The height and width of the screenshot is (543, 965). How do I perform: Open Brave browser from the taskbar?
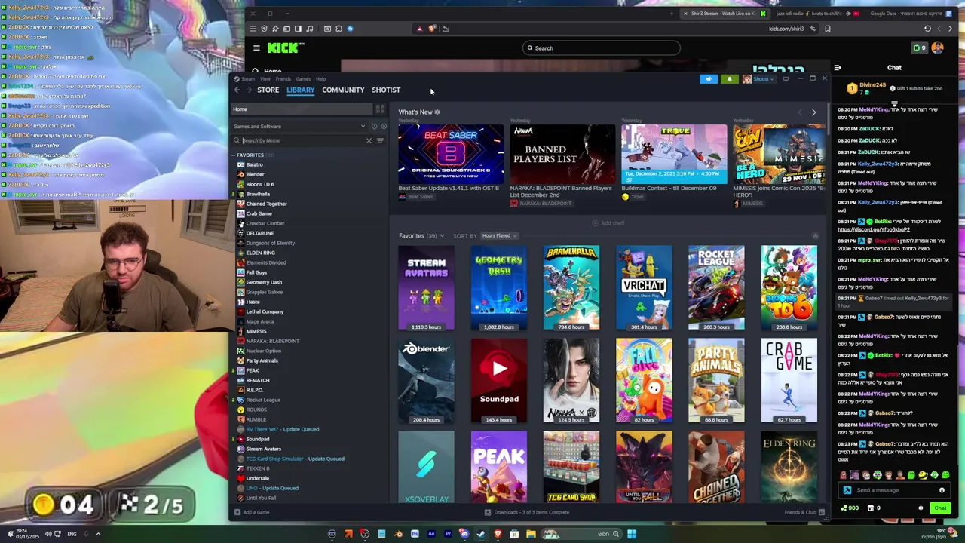[x=498, y=535]
